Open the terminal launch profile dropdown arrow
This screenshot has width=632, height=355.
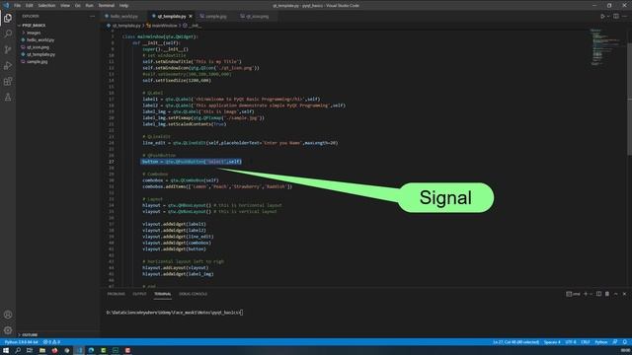pos(591,294)
